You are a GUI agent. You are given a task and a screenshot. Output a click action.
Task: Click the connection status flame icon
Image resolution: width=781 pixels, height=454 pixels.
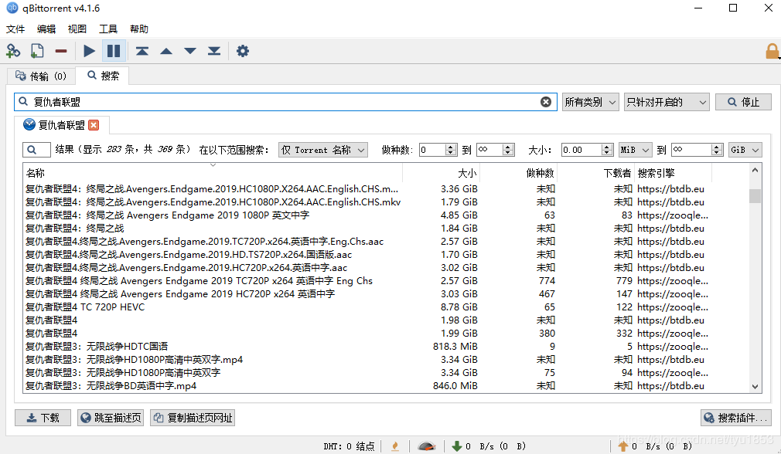(x=395, y=446)
